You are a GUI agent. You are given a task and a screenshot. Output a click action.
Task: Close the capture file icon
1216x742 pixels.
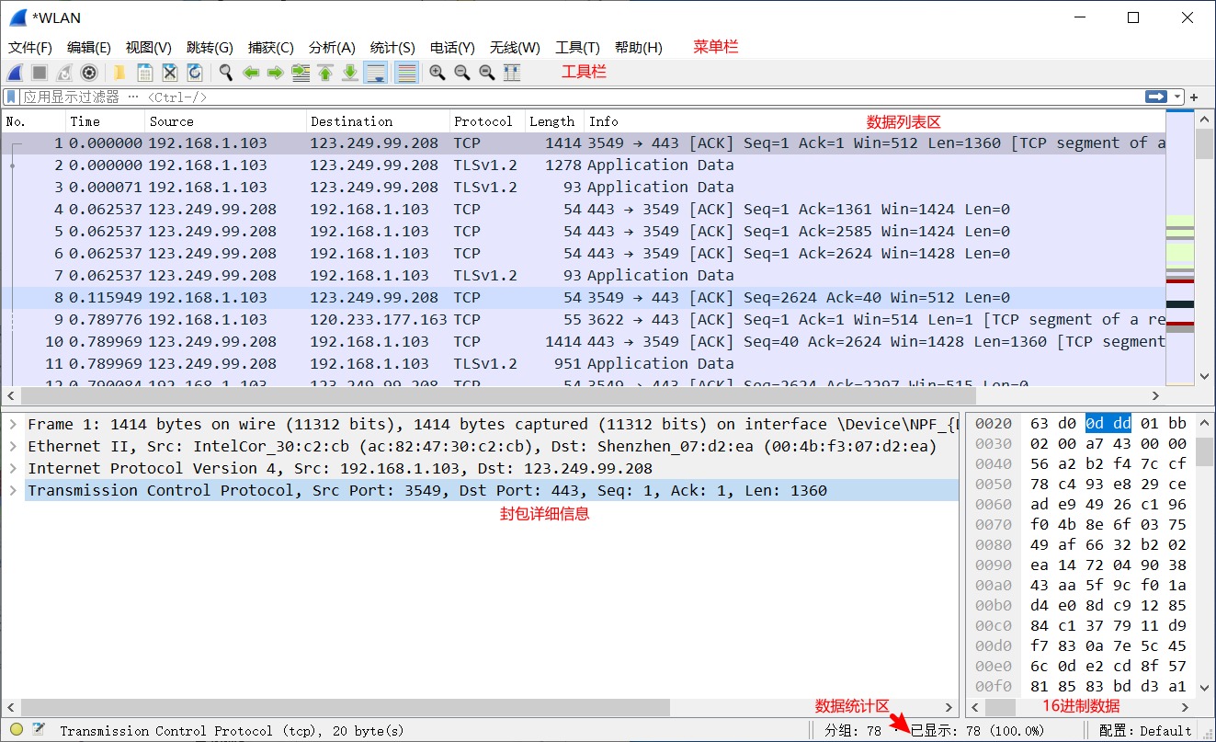[170, 73]
